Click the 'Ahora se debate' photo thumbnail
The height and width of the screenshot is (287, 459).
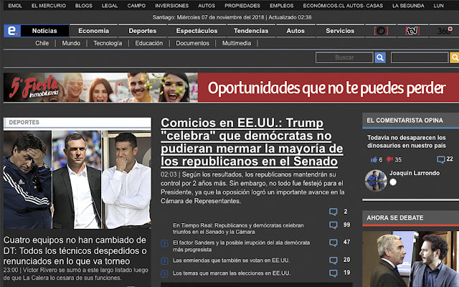[411, 259]
